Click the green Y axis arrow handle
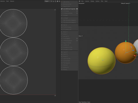The image size is (138, 103). tap(126, 41)
